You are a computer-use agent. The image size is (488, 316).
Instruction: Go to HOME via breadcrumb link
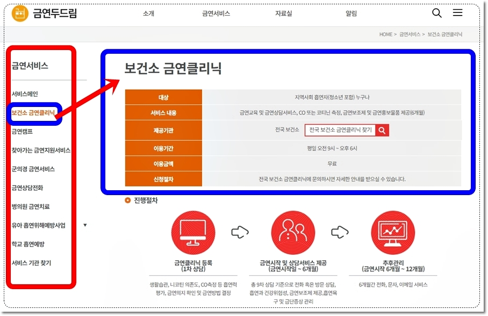click(386, 33)
